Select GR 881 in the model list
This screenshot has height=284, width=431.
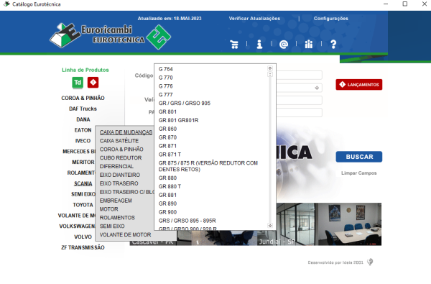coord(167,195)
